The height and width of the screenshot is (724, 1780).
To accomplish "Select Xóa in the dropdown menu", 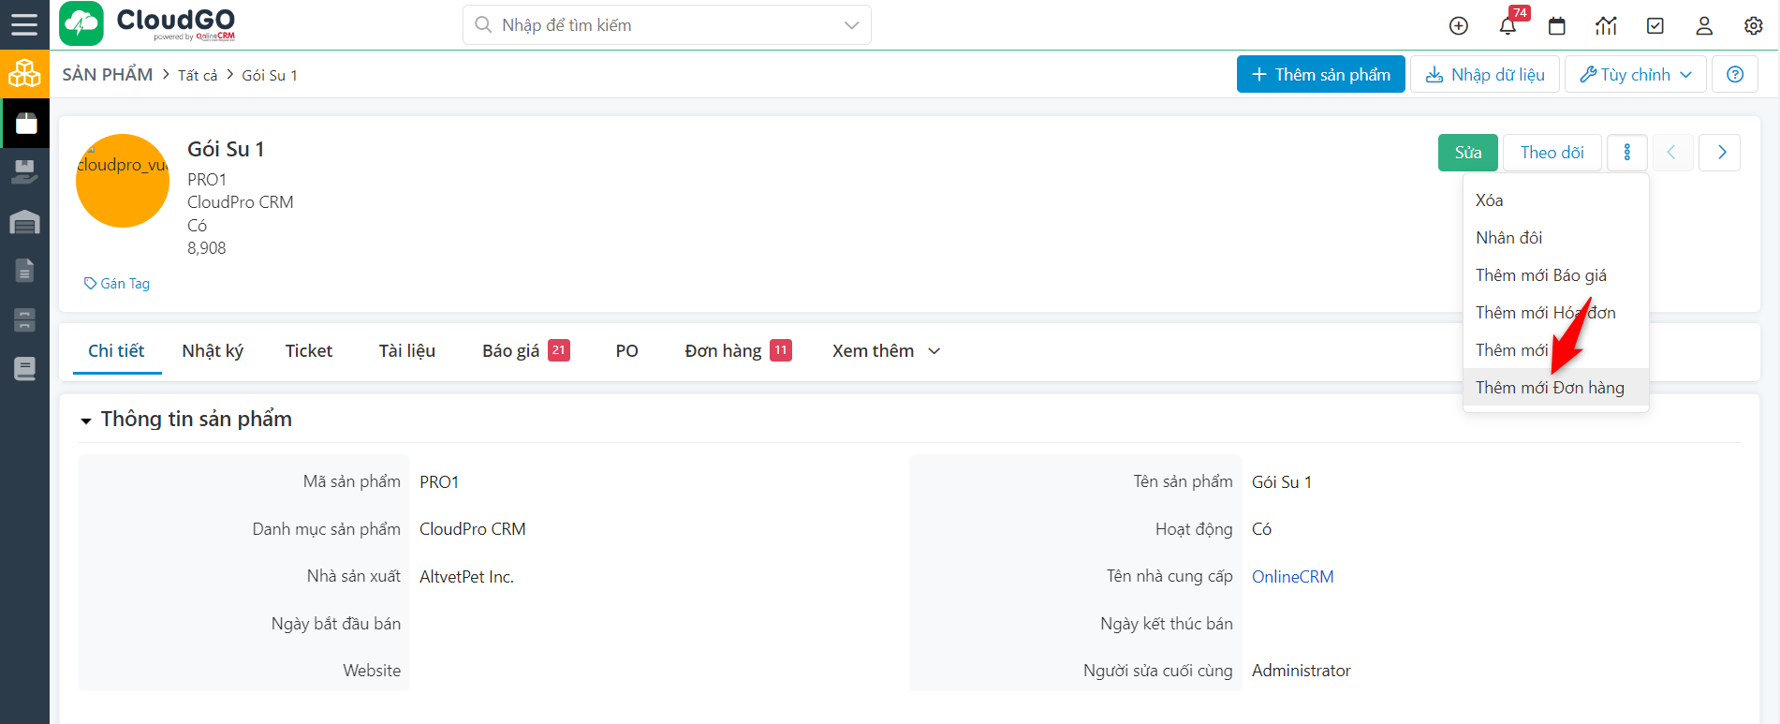I will [1556, 200].
